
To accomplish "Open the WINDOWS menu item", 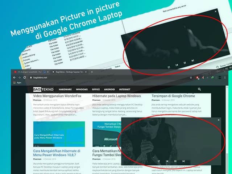I will [x=82, y=90].
